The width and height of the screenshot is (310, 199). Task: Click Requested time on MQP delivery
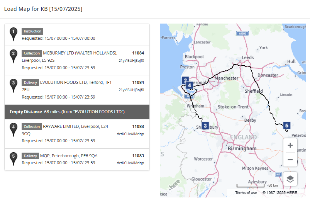pos(58,163)
